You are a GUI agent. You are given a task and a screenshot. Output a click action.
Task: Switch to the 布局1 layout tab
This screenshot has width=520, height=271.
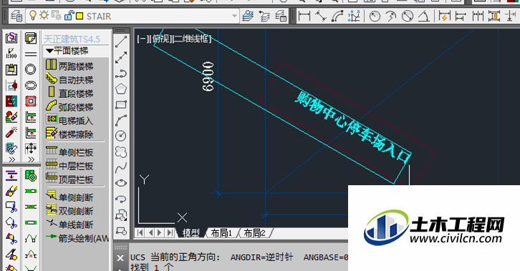[221, 233]
